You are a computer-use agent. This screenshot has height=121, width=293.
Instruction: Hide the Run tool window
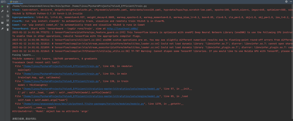pos(291,2)
